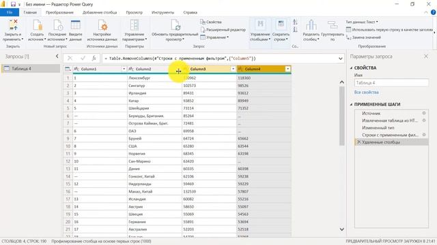Open the Column3 filter dropdown
This screenshot has height=245, width=437.
[233, 69]
